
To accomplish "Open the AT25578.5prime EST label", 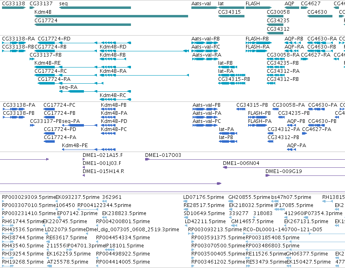I will tap(68, 262).
